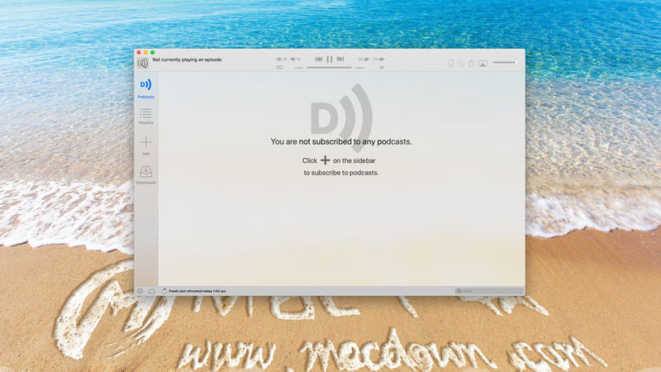Skip back 15 seconds
661x372 pixels.
click(296, 60)
